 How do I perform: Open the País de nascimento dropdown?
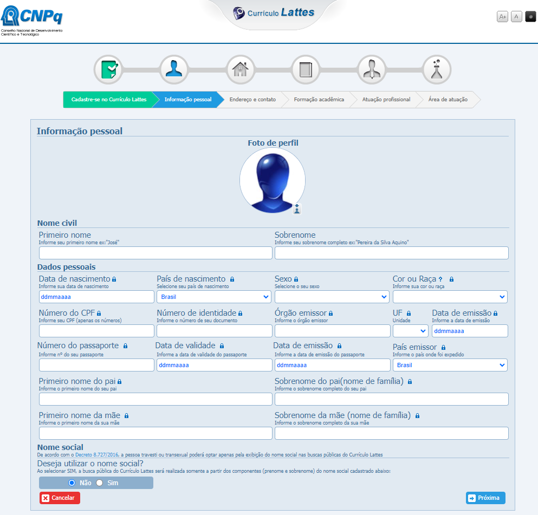(213, 297)
